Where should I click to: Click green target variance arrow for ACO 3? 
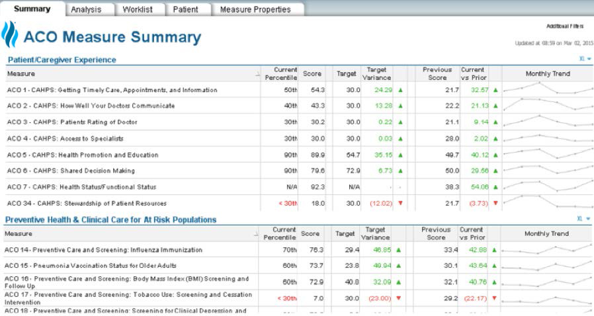[x=400, y=122]
